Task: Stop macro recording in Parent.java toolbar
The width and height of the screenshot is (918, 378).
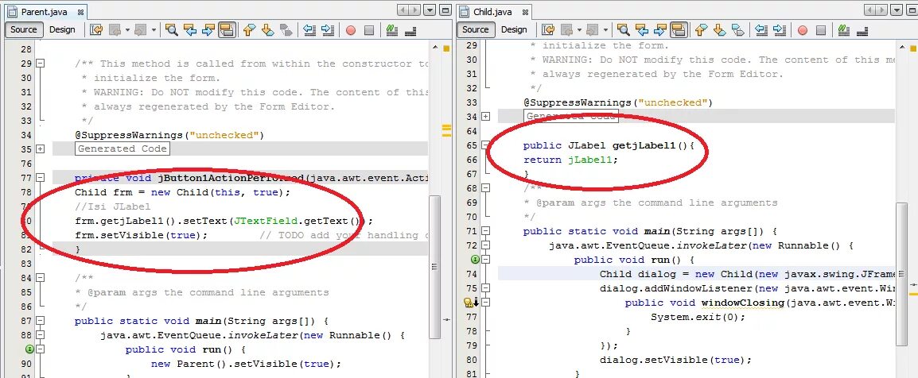Action: (369, 30)
